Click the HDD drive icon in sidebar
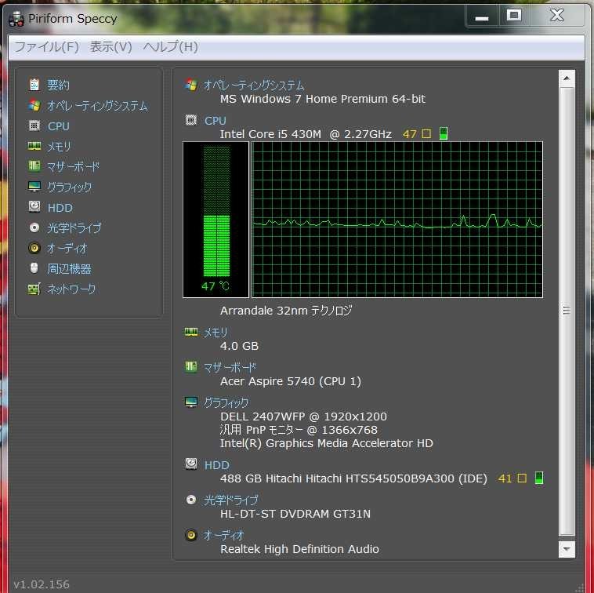Image resolution: width=594 pixels, height=593 pixels. tap(34, 207)
